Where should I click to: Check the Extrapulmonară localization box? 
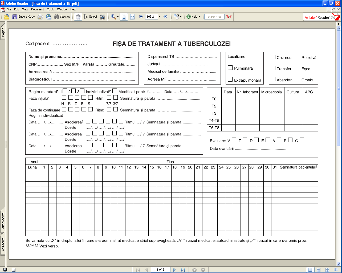point(230,79)
